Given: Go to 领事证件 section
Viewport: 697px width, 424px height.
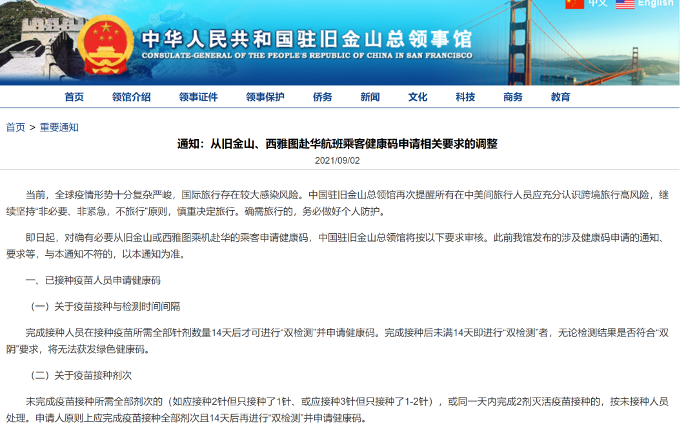Looking at the screenshot, I should (198, 97).
